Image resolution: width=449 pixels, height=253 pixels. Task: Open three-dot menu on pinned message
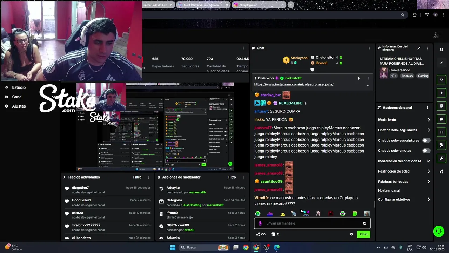(368, 78)
